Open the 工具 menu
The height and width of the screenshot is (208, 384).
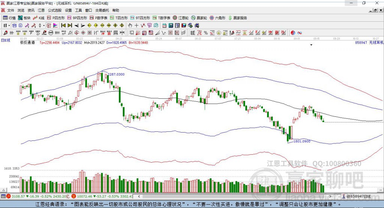(x=78, y=10)
